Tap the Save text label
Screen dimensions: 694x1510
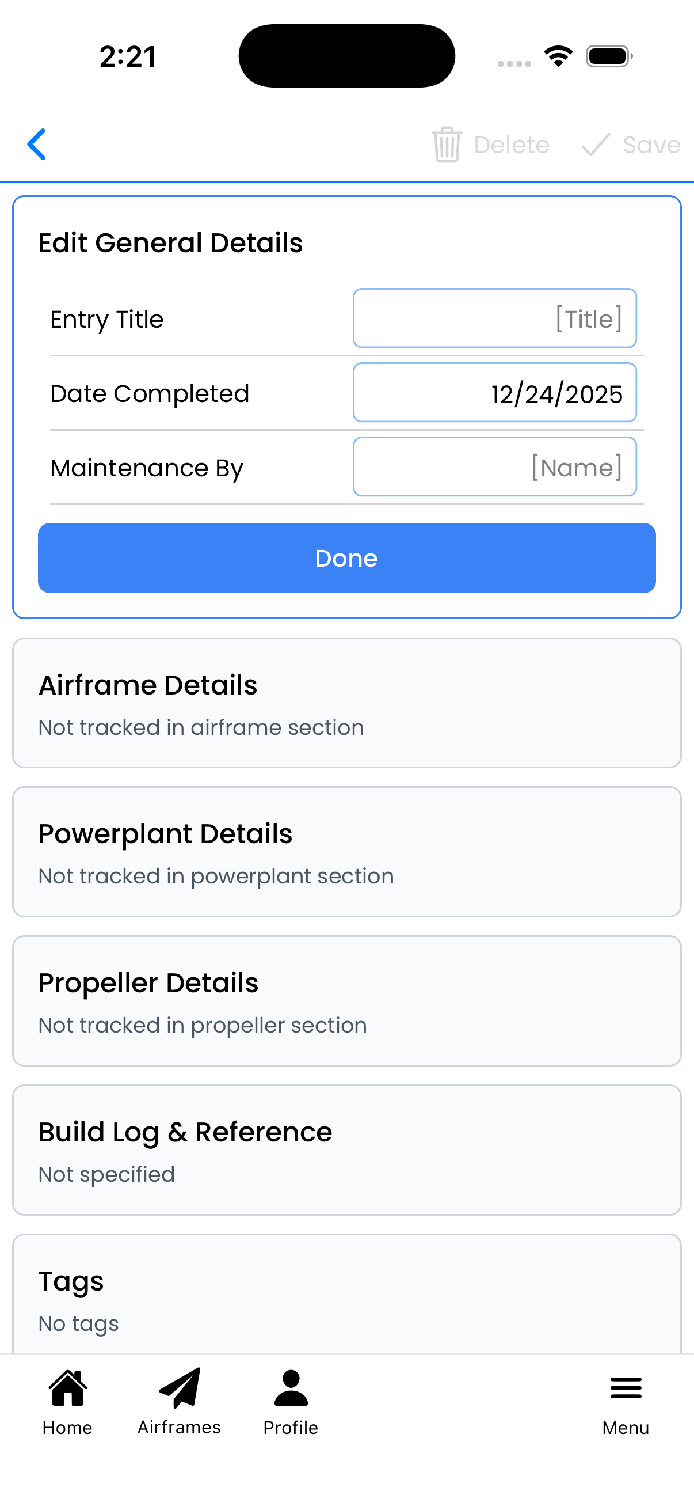[651, 145]
